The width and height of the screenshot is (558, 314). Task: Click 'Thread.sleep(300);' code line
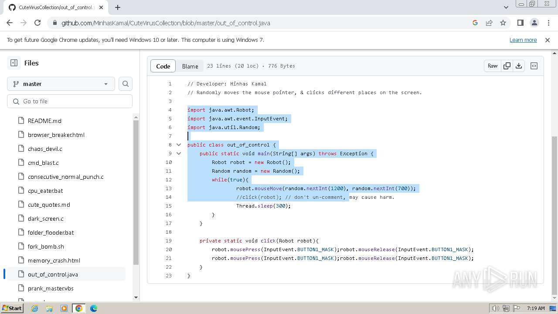click(263, 206)
